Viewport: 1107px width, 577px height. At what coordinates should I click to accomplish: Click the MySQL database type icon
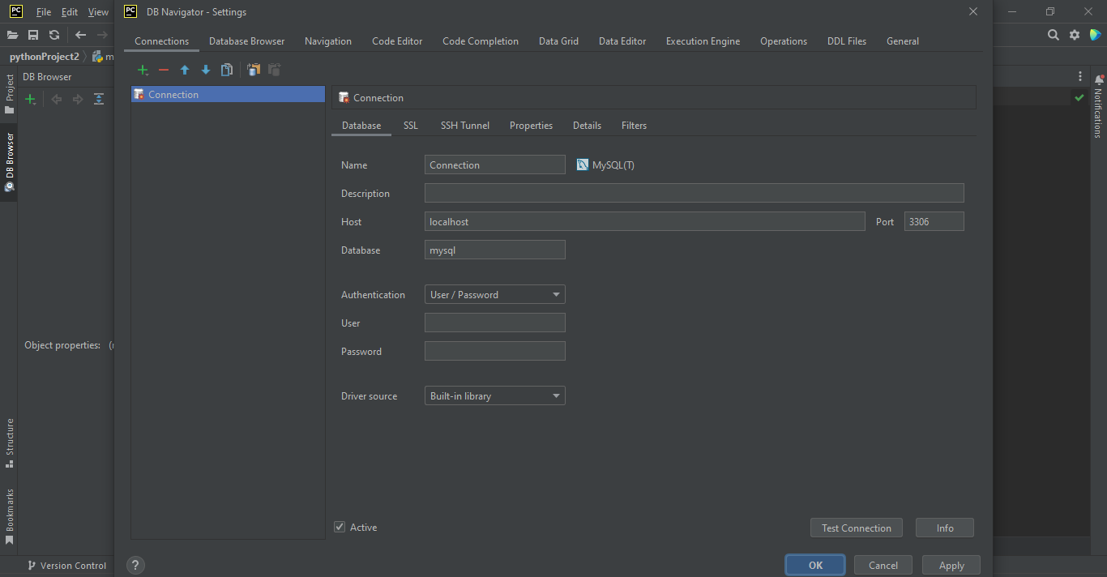tap(582, 165)
